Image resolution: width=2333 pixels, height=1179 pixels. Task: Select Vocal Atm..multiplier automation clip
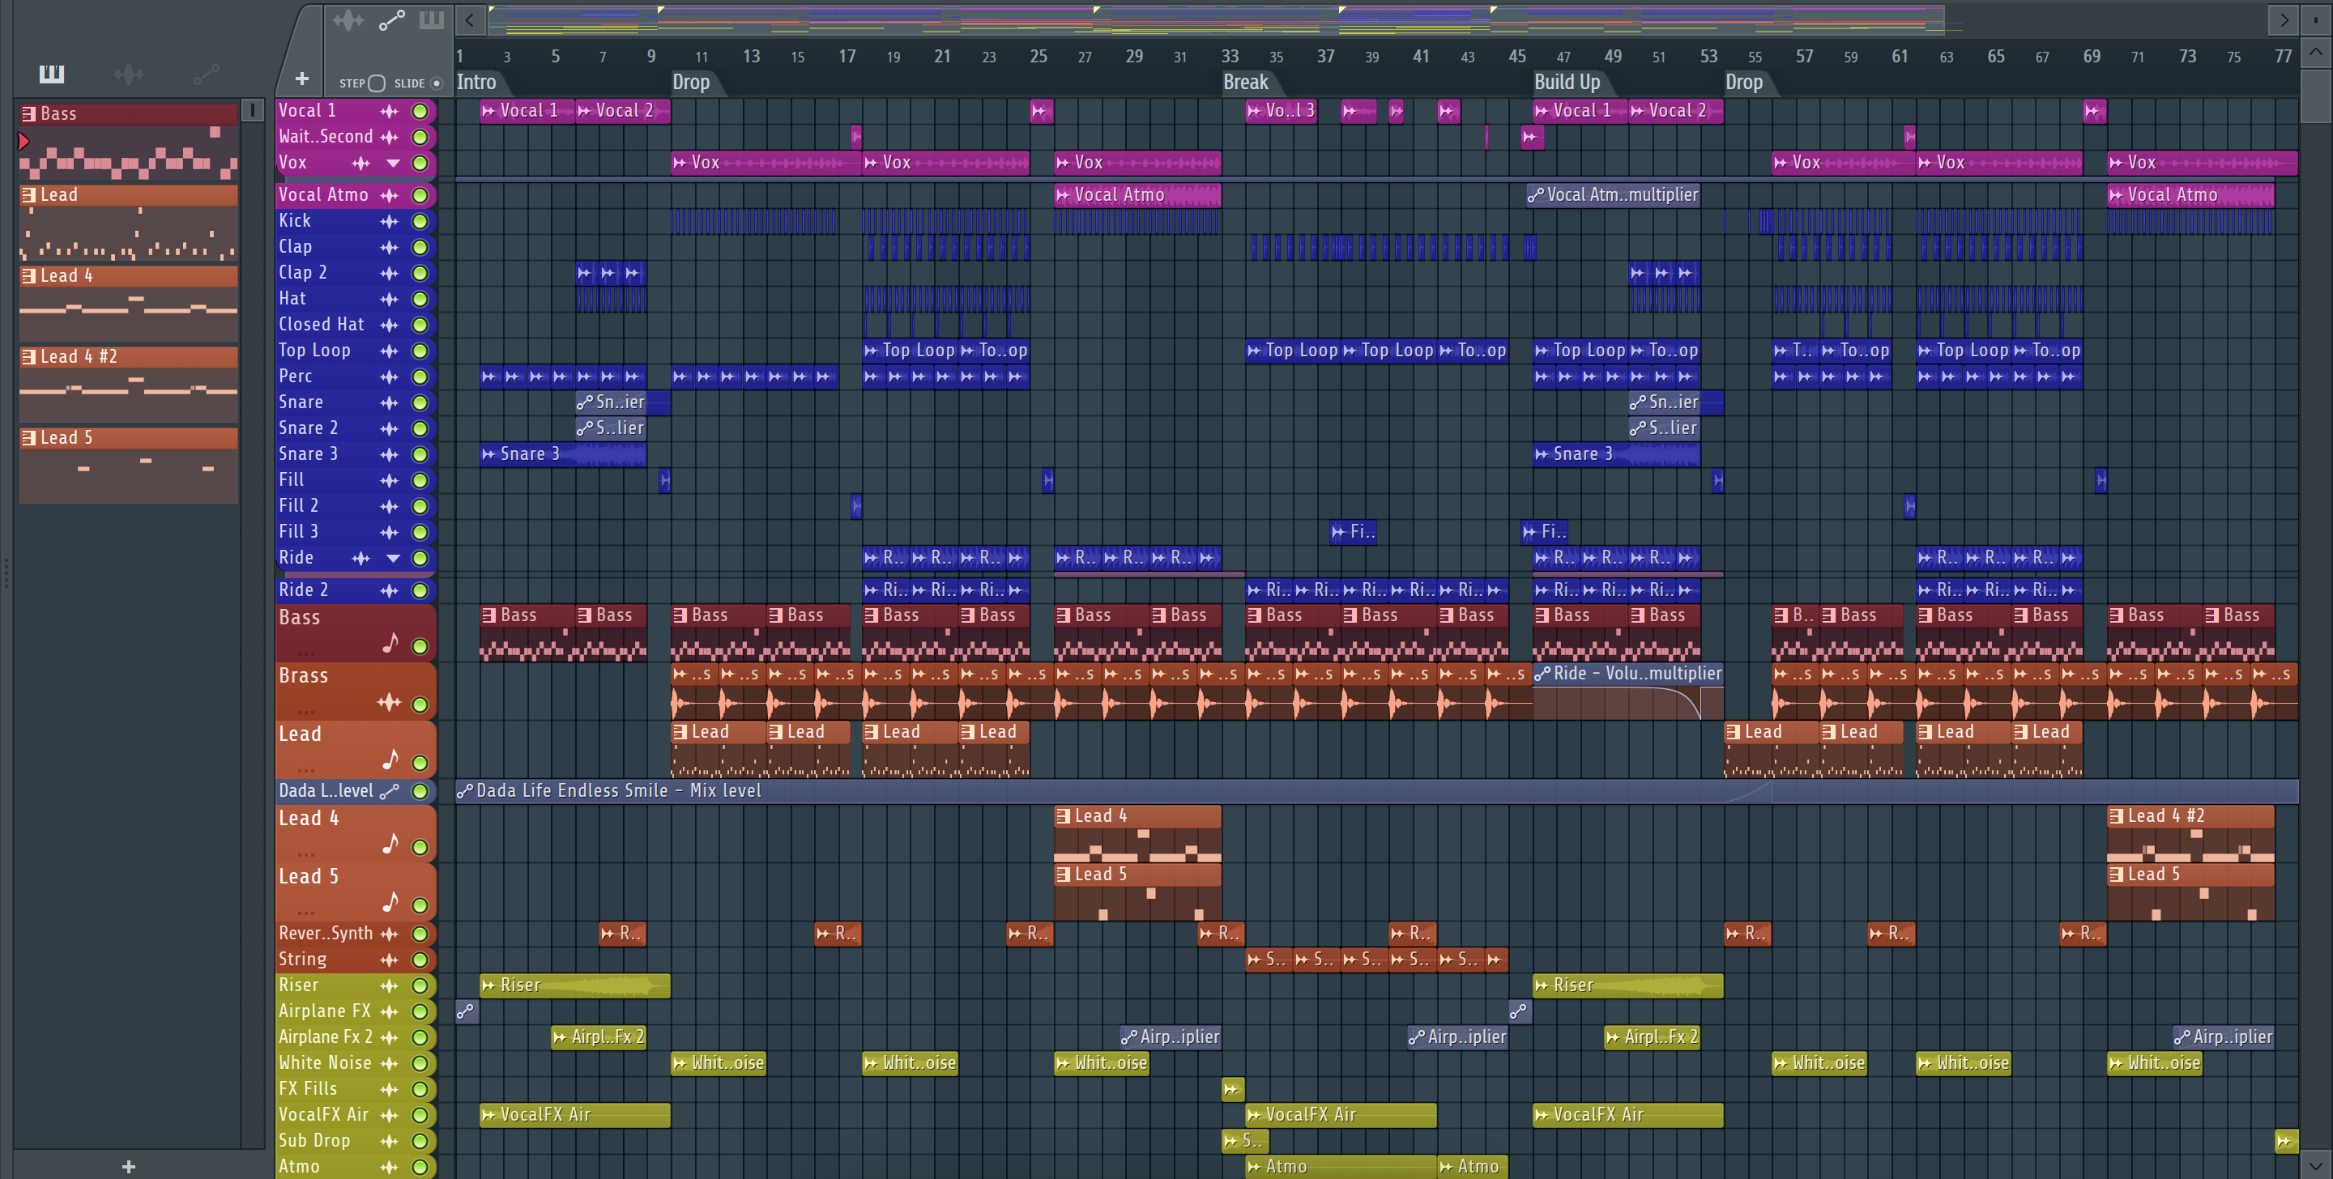(1613, 194)
